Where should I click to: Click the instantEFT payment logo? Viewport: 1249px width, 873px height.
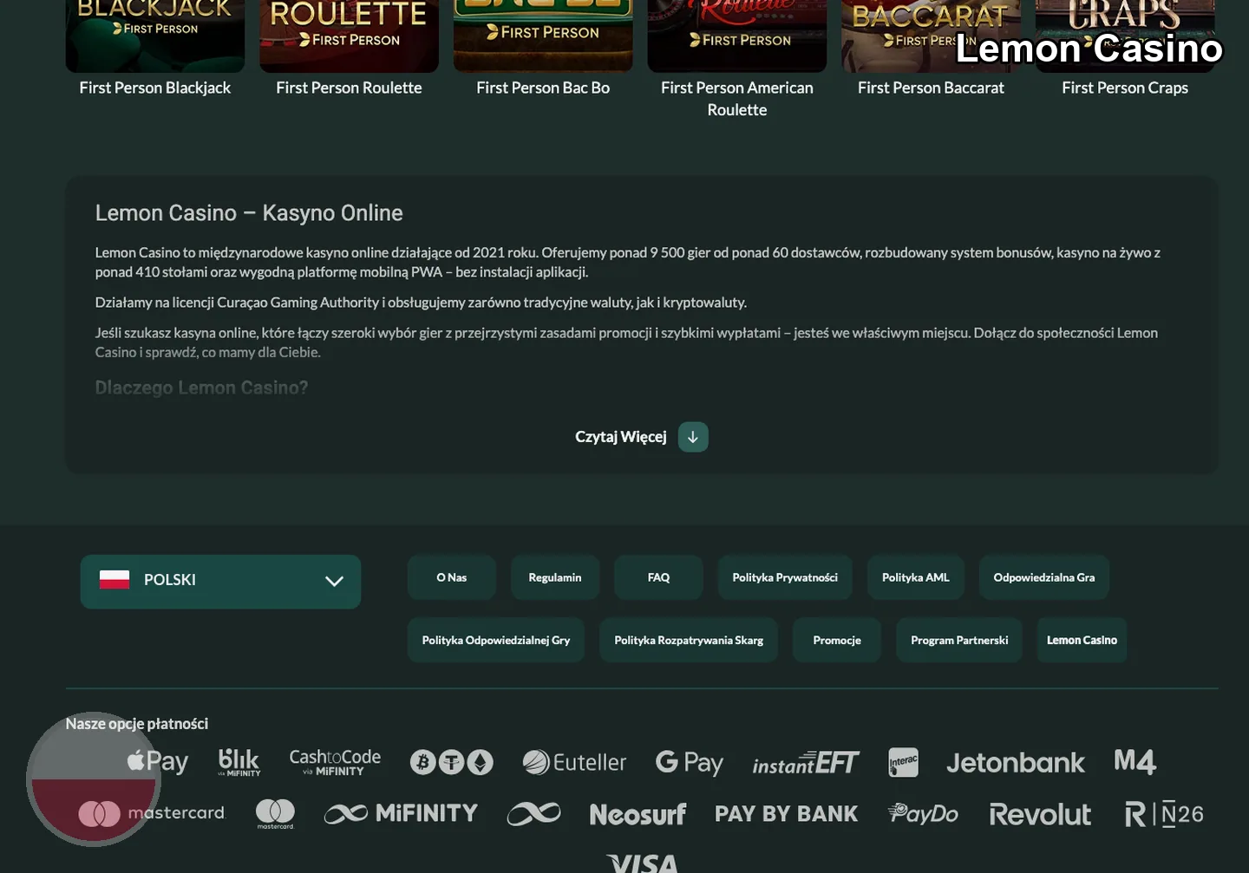[x=806, y=762]
